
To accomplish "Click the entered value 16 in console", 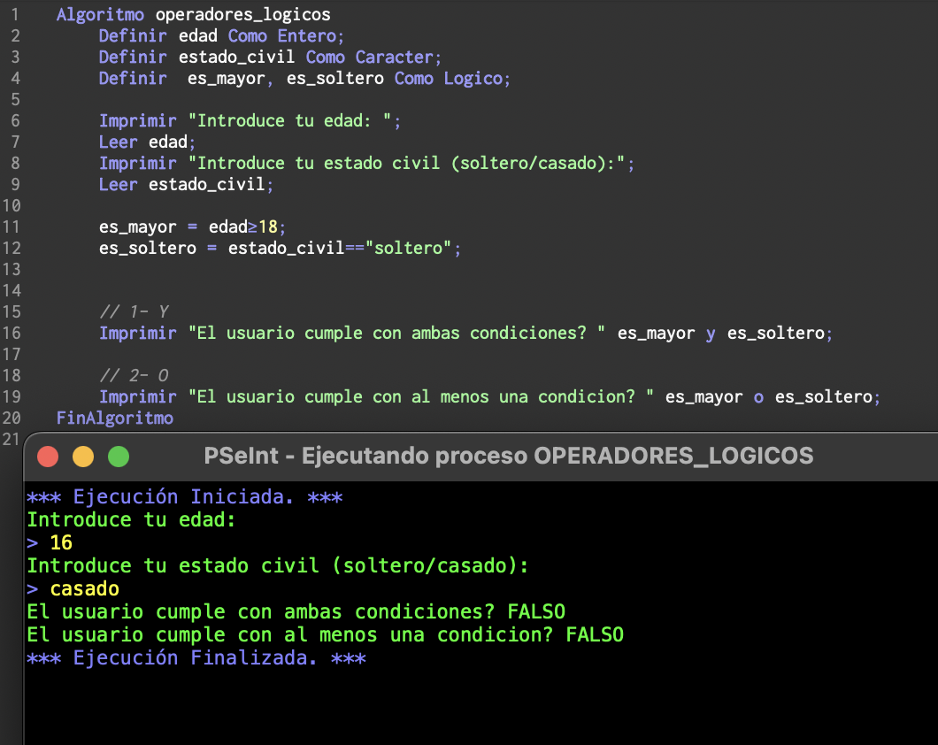I will click(x=62, y=542).
